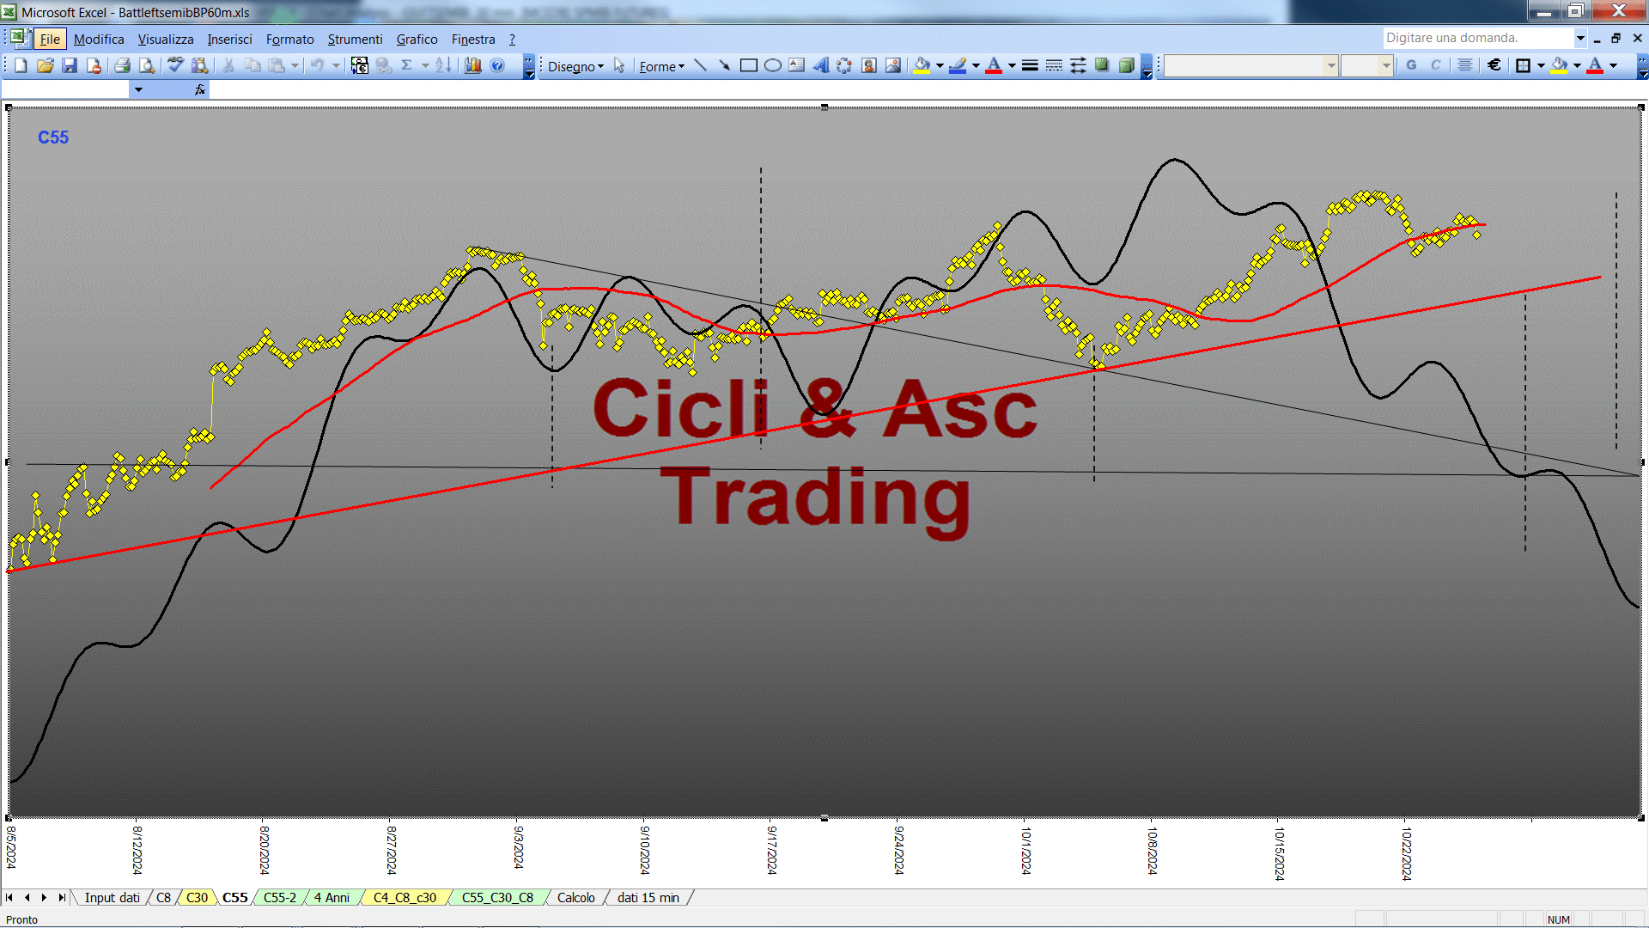Image resolution: width=1649 pixels, height=928 pixels.
Task: Insert Clip Art from drawing toolbar
Action: [x=869, y=65]
